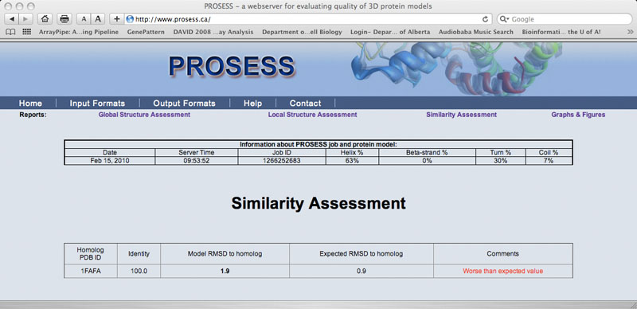The height and width of the screenshot is (309, 637).
Task: Open the Contact menu item
Action: tap(306, 104)
